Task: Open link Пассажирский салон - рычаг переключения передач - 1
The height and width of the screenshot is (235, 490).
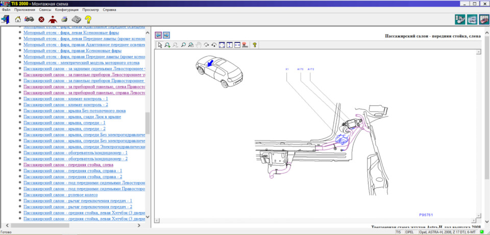Action: click(x=78, y=201)
